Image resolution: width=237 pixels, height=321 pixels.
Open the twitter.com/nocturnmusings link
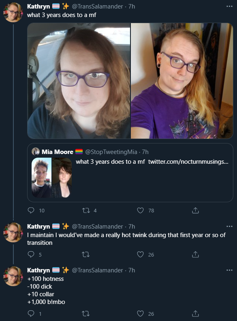pos(188,162)
